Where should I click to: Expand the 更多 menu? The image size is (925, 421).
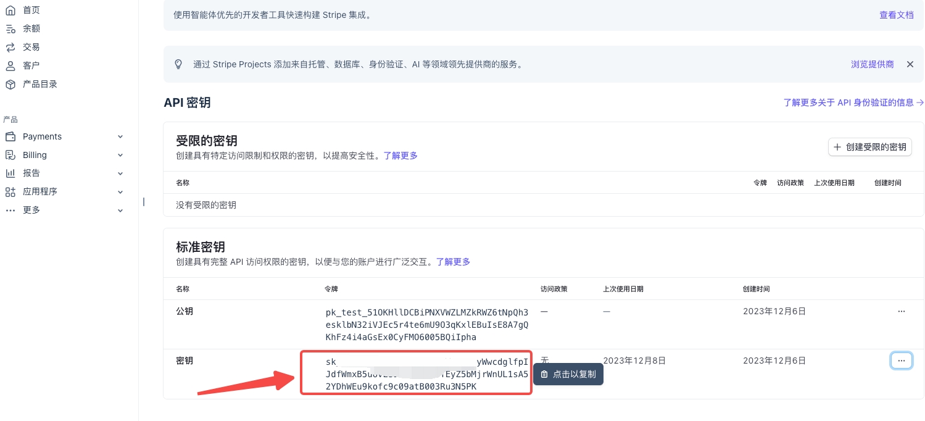tap(120, 210)
